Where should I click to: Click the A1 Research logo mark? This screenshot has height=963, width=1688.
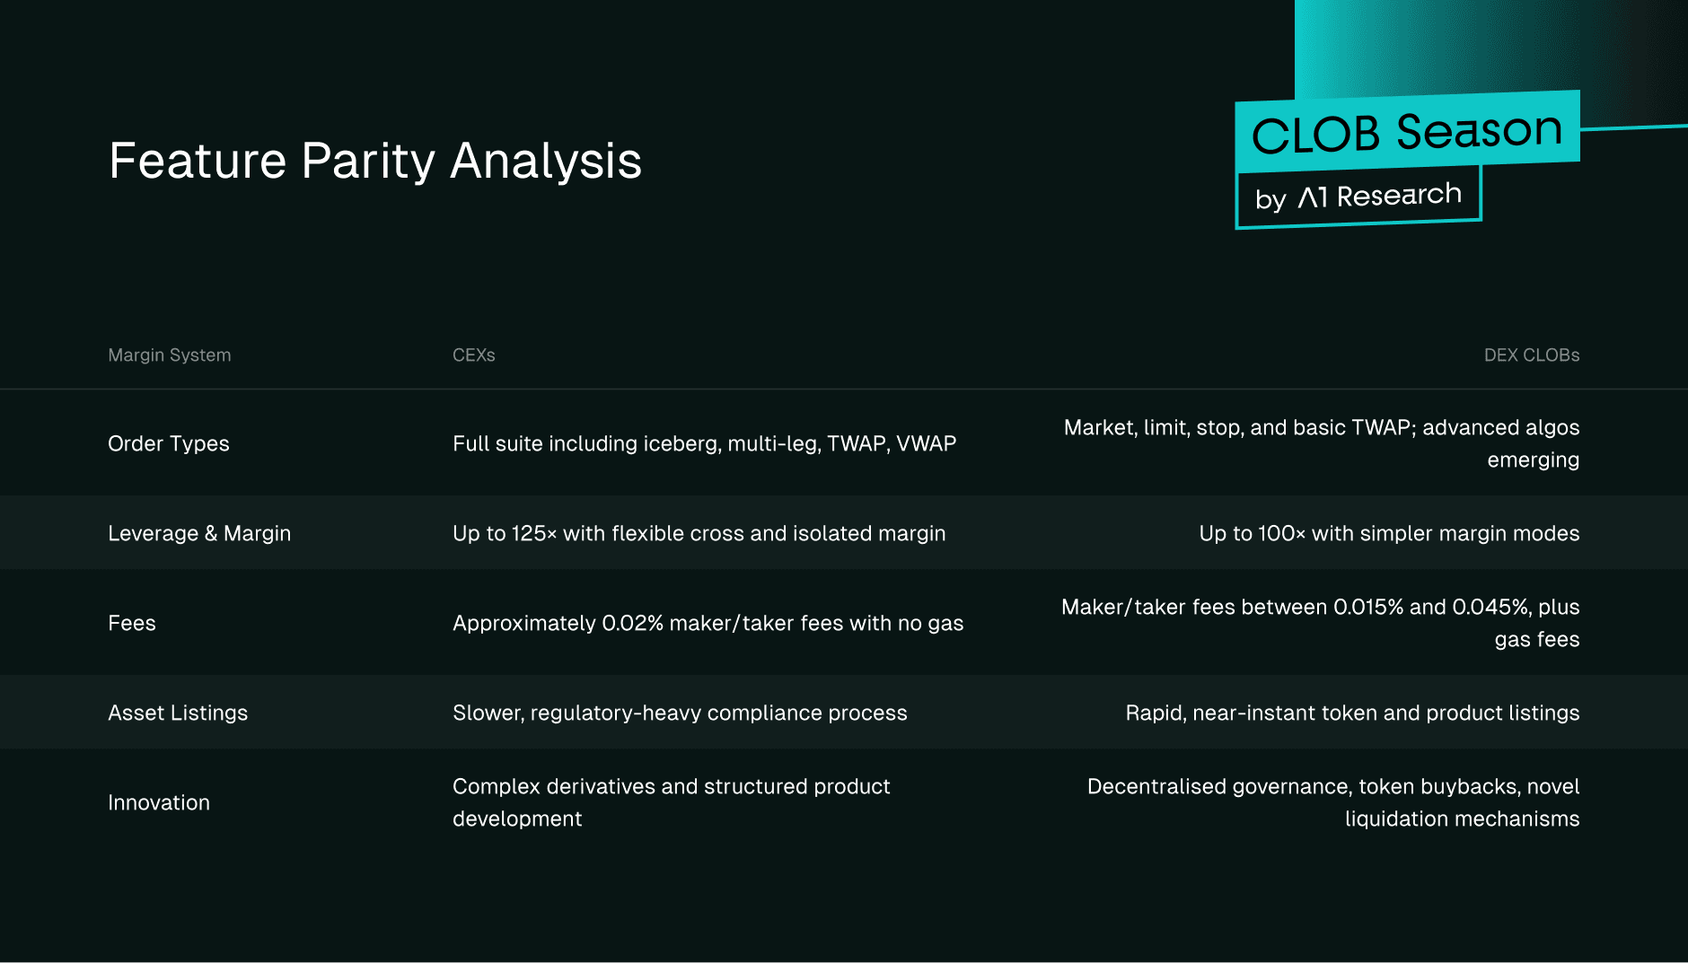[x=1313, y=197]
